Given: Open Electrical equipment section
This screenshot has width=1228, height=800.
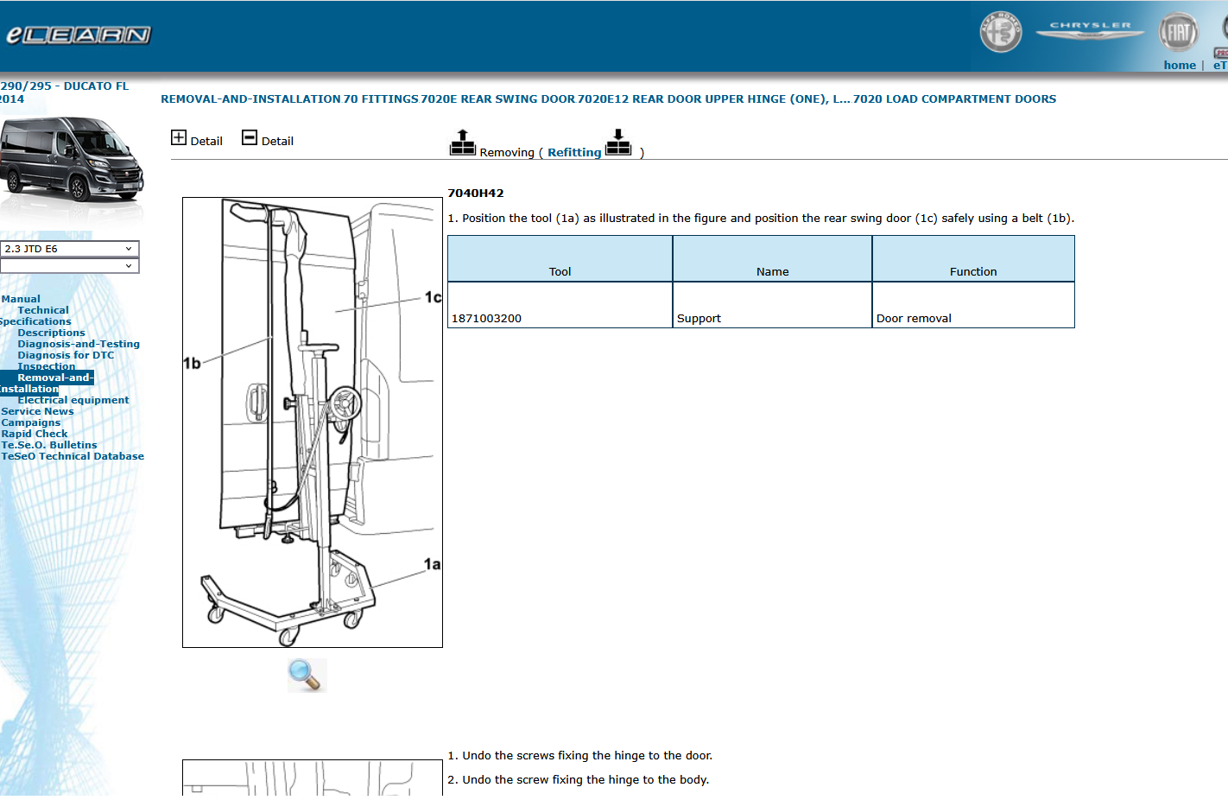Looking at the screenshot, I should (x=73, y=400).
